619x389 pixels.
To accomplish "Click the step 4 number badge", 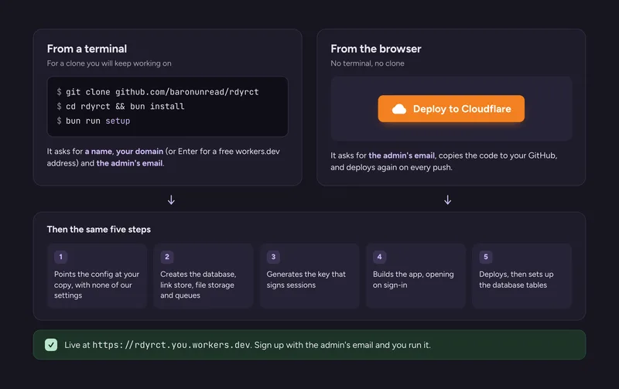I will coord(379,257).
